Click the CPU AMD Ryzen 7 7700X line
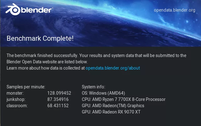 pyautogui.click(x=124, y=99)
